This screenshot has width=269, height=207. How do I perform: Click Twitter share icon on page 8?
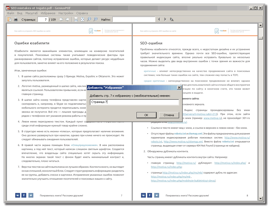pyautogui.click(x=157, y=195)
